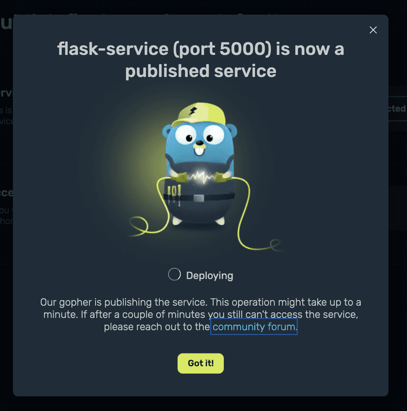Click the gopher's nose and teeth
The width and height of the screenshot is (407, 411).
click(x=200, y=149)
